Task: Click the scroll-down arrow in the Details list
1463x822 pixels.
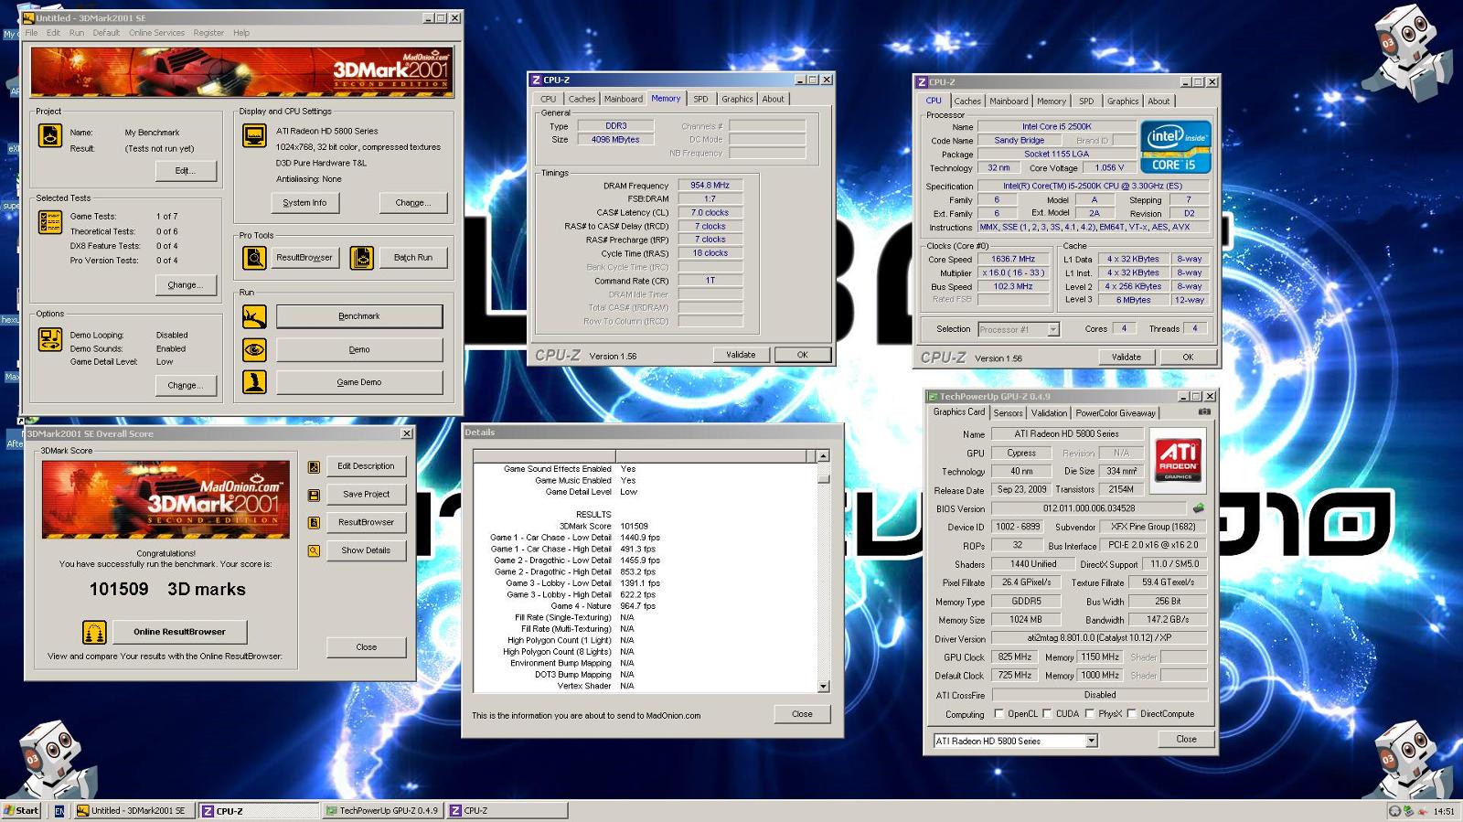Action: tap(823, 686)
